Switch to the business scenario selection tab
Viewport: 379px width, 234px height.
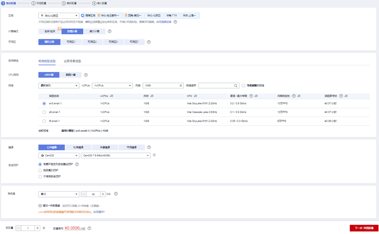pos(72,61)
